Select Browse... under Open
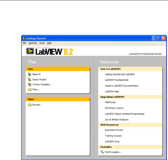The width and height of the screenshot is (168, 160). (37, 105)
